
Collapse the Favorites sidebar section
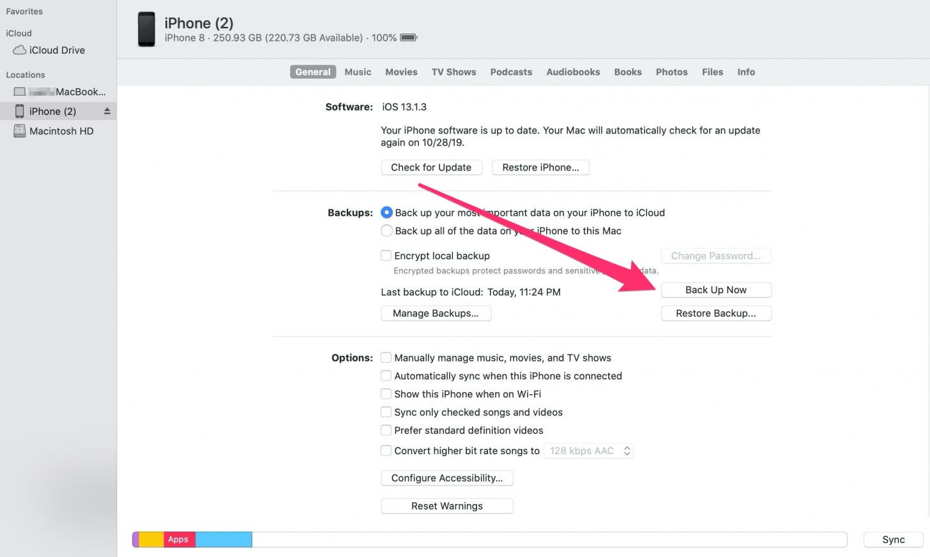pos(24,11)
